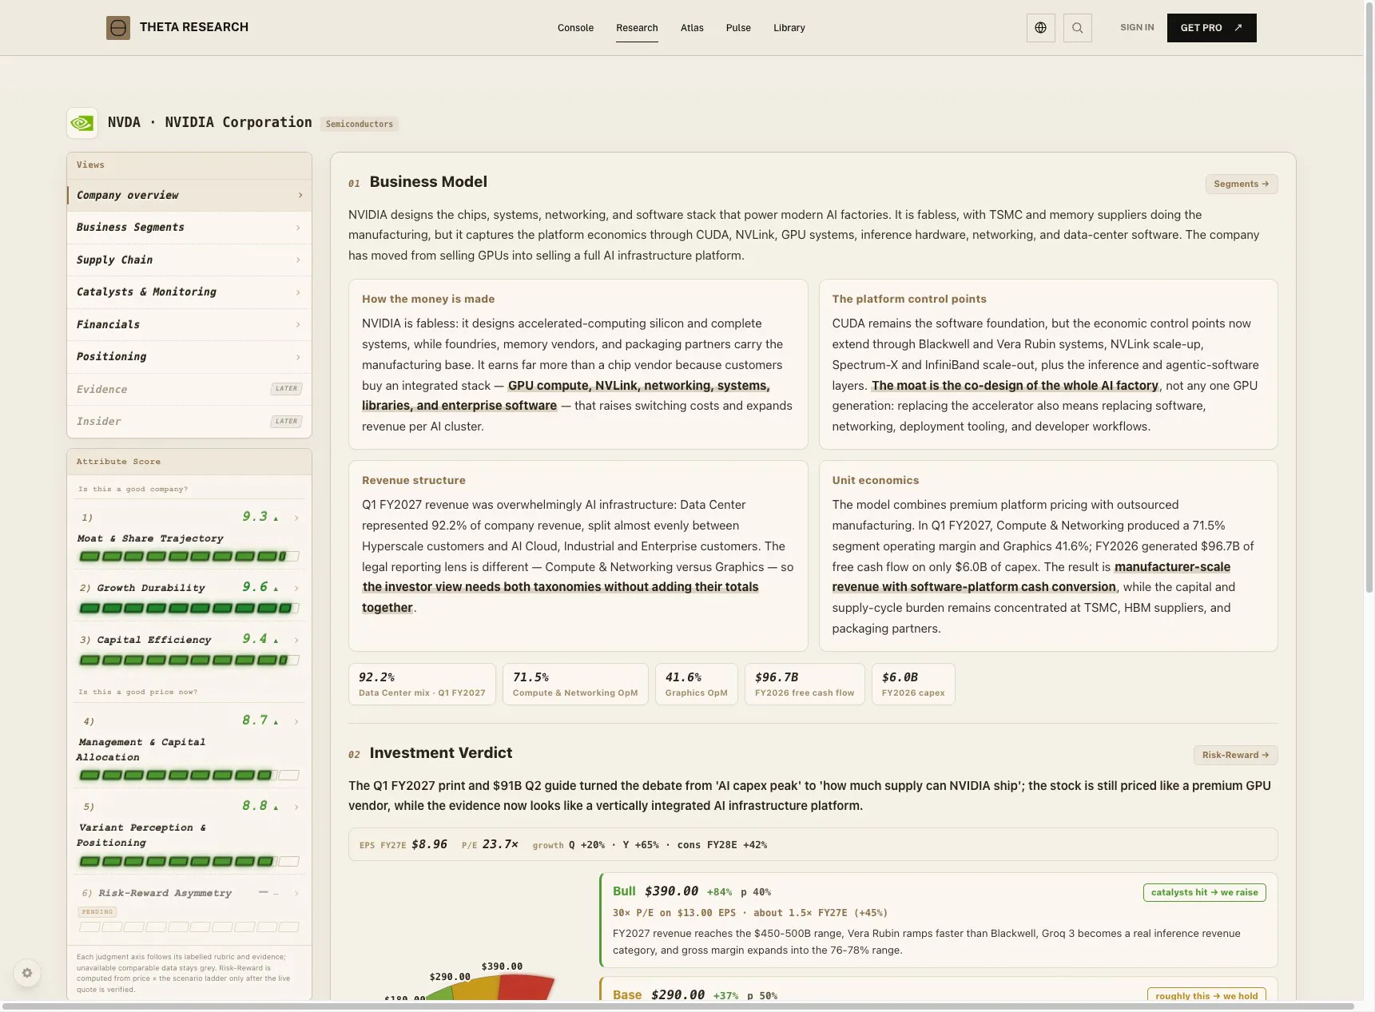Open the Catalysts & Monitoring view
1375x1012 pixels.
click(189, 292)
